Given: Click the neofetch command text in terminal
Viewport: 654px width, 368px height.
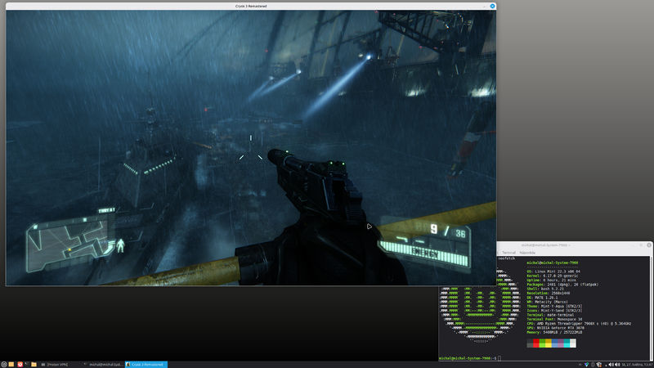Looking at the screenshot, I should [506, 258].
